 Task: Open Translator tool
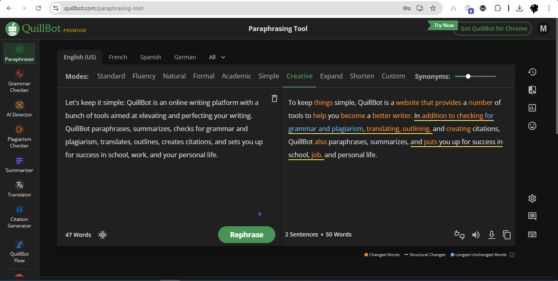coord(19,189)
